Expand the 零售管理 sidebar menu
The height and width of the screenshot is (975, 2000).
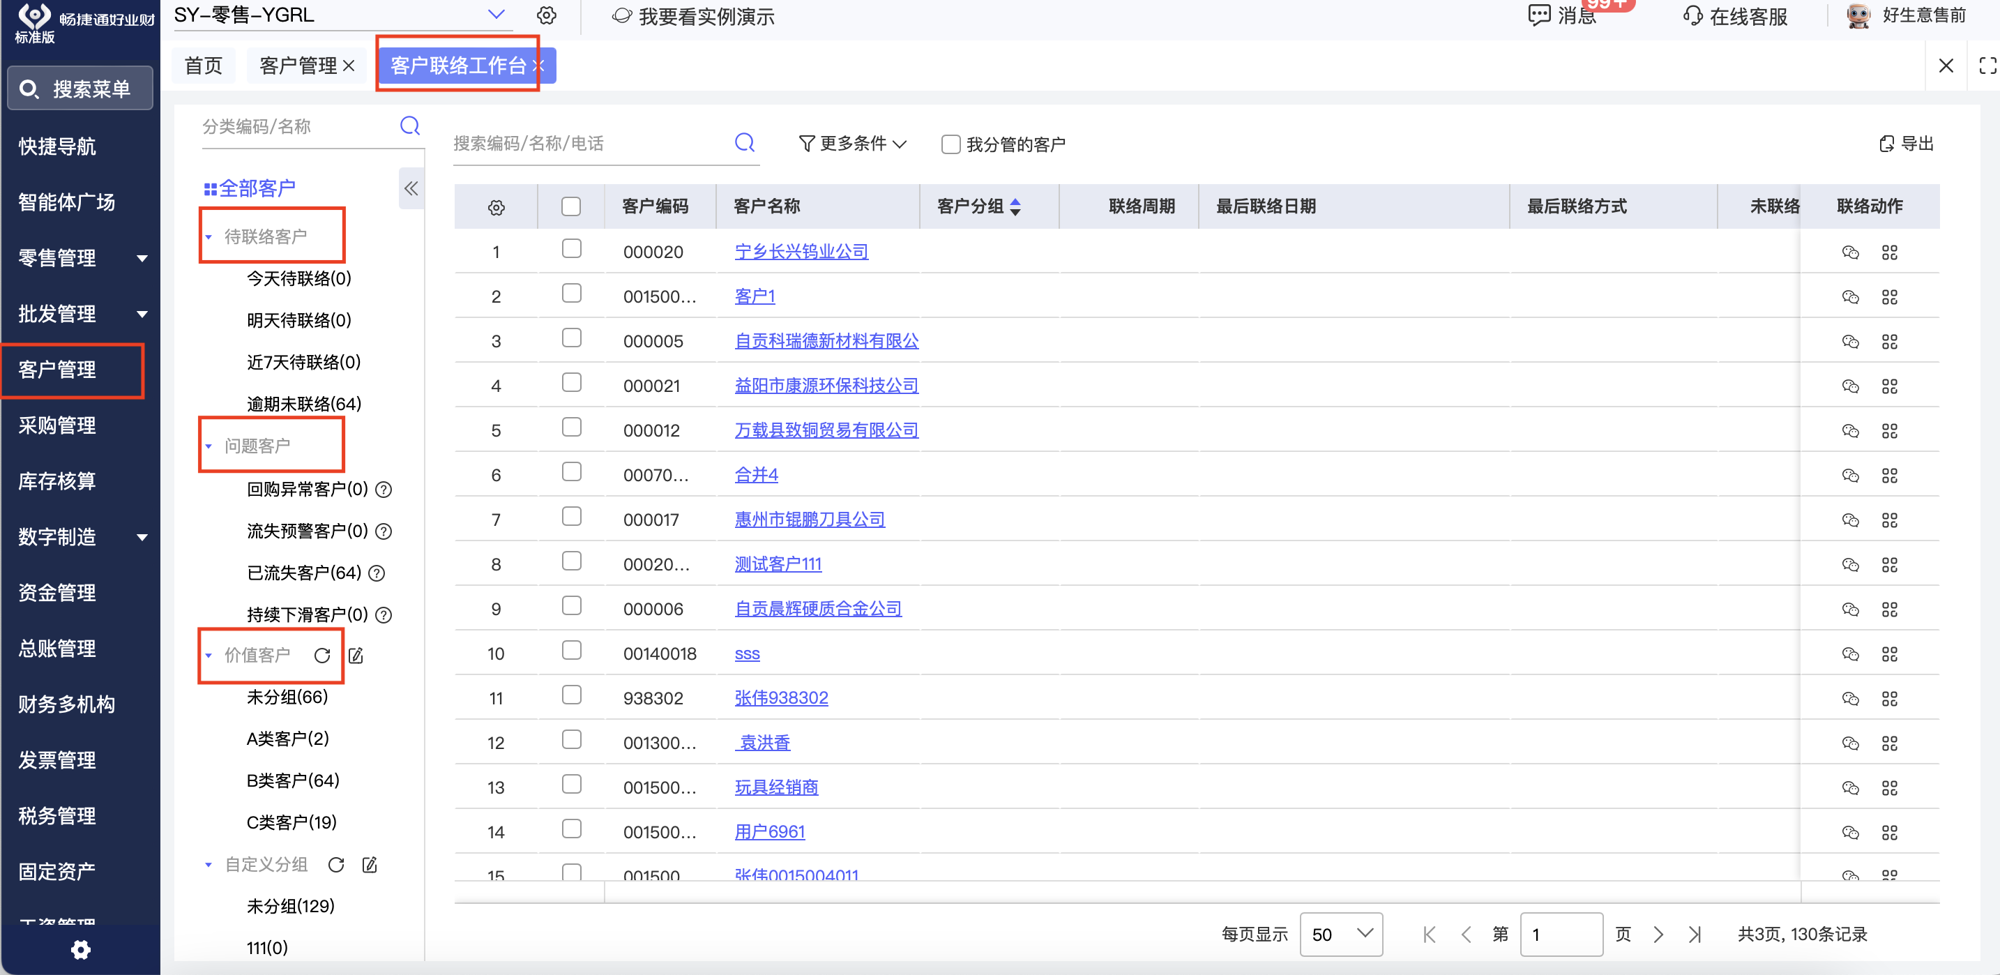pos(142,259)
